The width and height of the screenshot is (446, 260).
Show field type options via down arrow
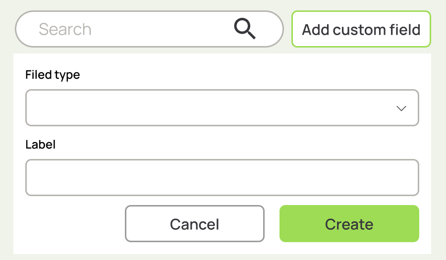[x=401, y=108]
